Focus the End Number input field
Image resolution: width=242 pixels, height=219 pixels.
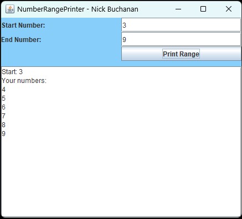(x=181, y=39)
